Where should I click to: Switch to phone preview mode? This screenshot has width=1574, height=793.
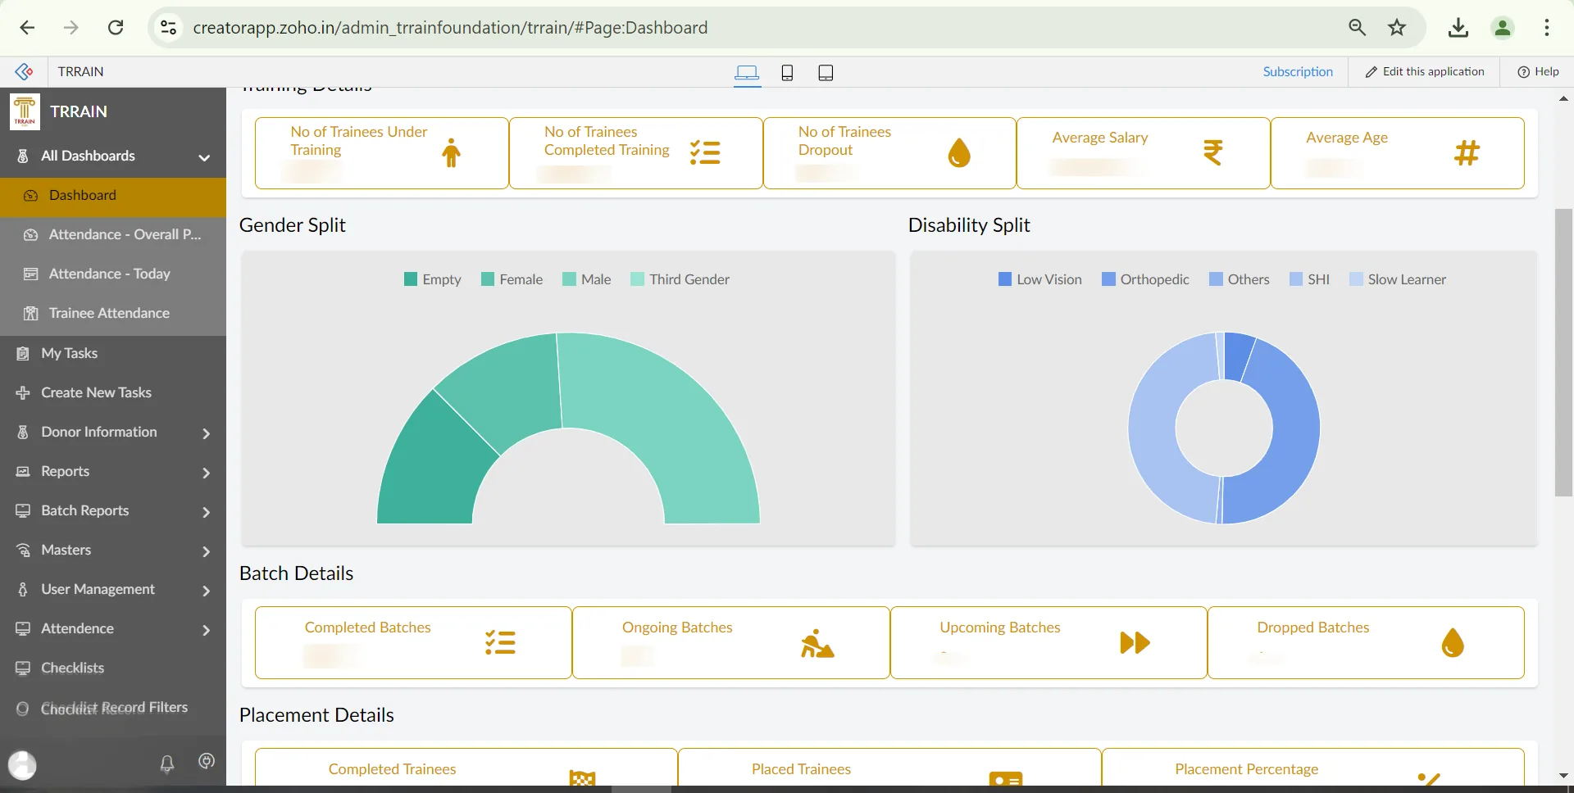point(787,73)
